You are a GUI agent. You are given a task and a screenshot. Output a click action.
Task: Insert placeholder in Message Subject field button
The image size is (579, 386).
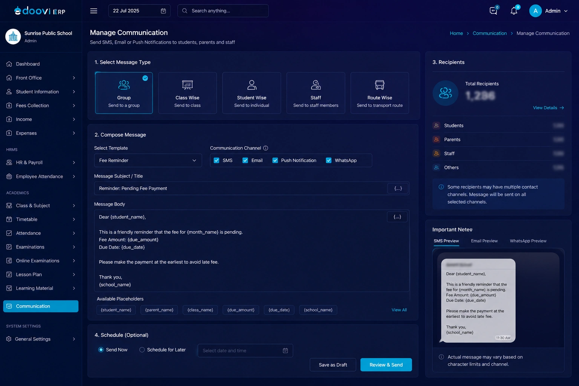398,188
